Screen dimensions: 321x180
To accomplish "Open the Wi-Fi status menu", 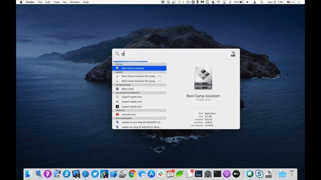I will coord(219,2).
